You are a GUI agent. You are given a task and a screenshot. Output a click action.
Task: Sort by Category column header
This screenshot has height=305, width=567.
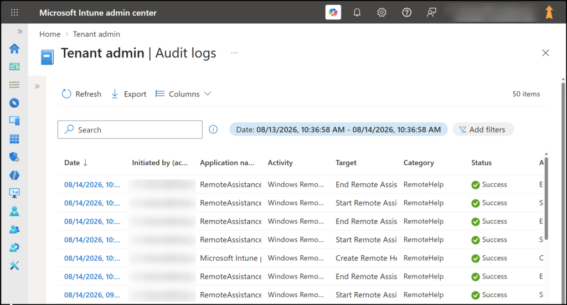point(419,163)
